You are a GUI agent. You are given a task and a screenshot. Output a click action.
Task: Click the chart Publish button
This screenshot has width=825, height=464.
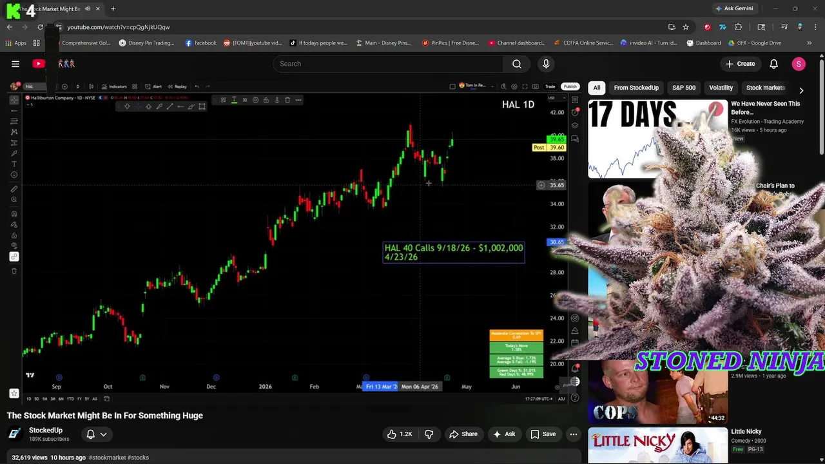[x=570, y=86]
